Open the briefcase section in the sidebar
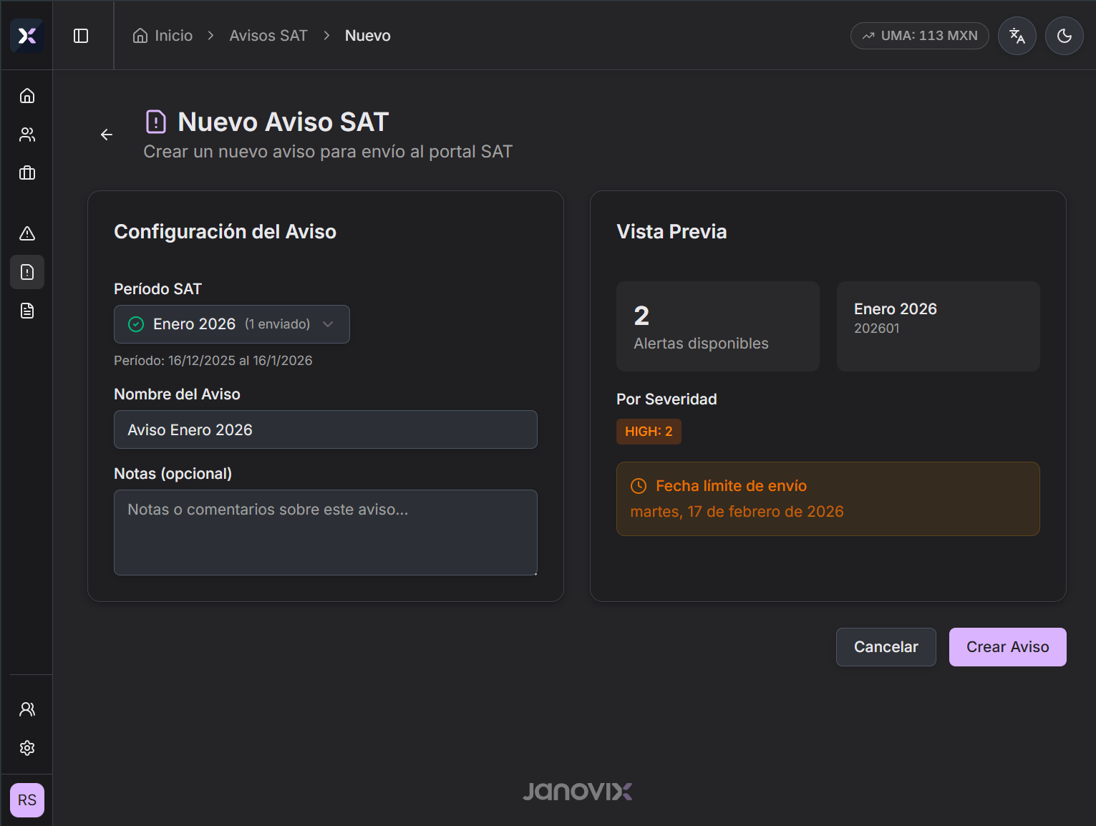 (26, 173)
